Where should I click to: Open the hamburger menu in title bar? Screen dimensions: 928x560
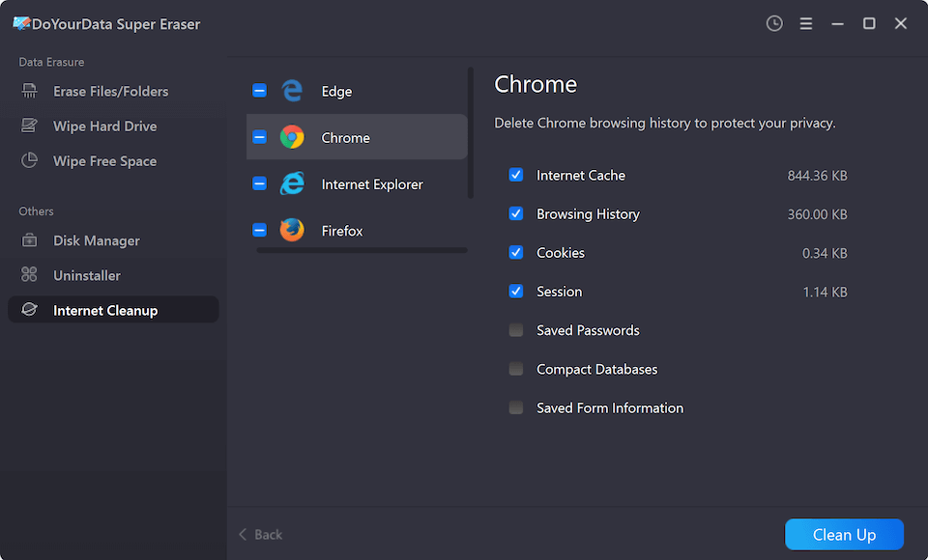806,24
